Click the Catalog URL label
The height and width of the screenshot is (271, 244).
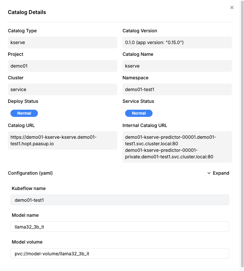point(21,125)
